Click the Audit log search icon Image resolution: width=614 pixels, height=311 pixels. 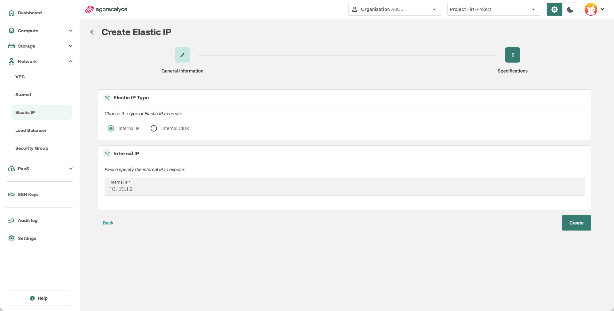[12, 220]
